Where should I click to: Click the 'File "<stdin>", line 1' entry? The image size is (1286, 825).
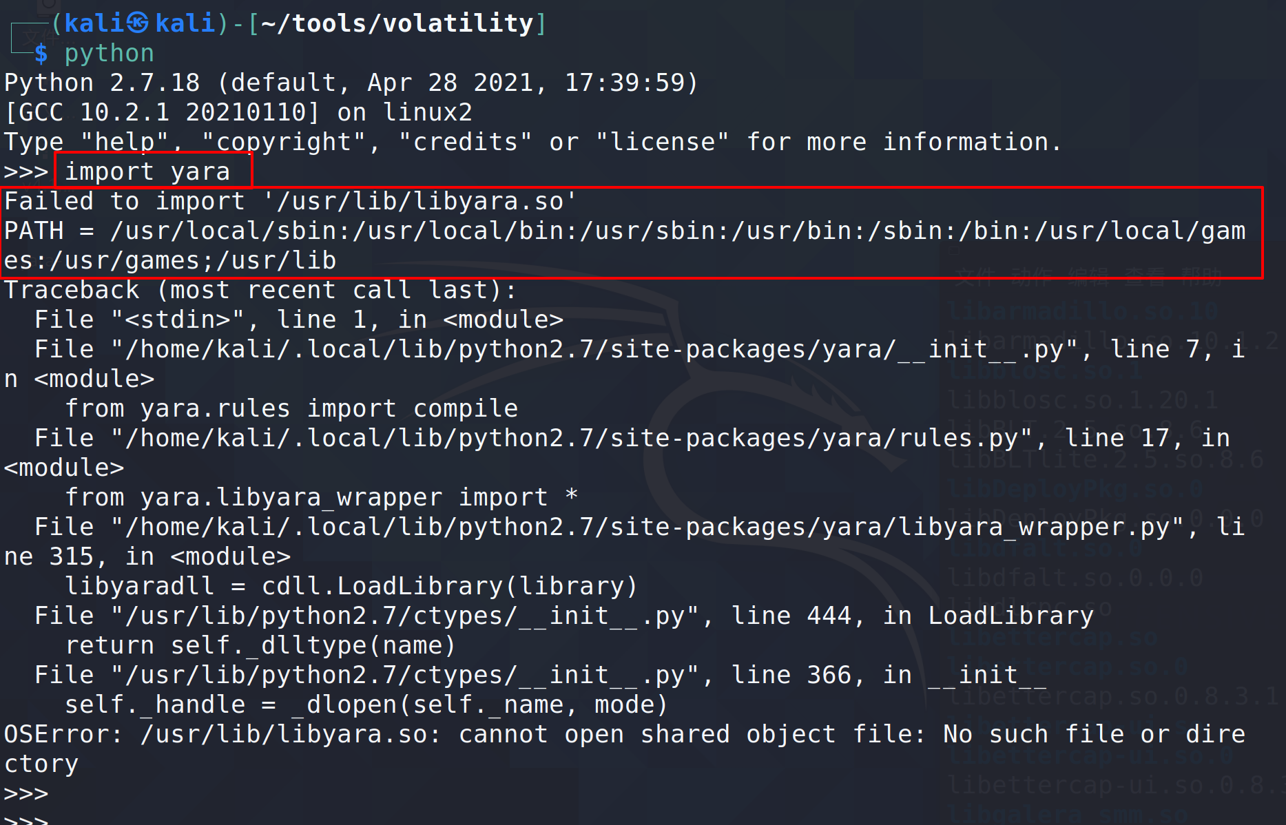299,320
